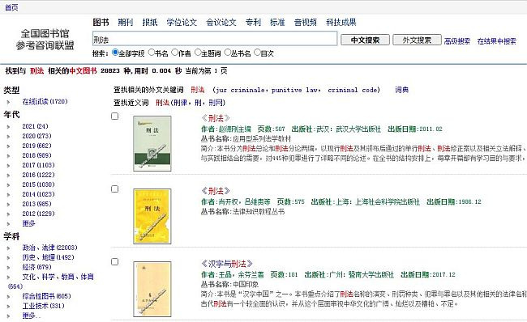Select the 书名 radio button
Viewport: 527px width, 322px height.
tap(152, 53)
